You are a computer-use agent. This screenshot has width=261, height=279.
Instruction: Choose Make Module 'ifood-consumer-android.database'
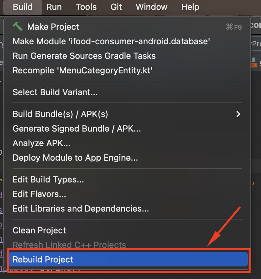pos(111,41)
